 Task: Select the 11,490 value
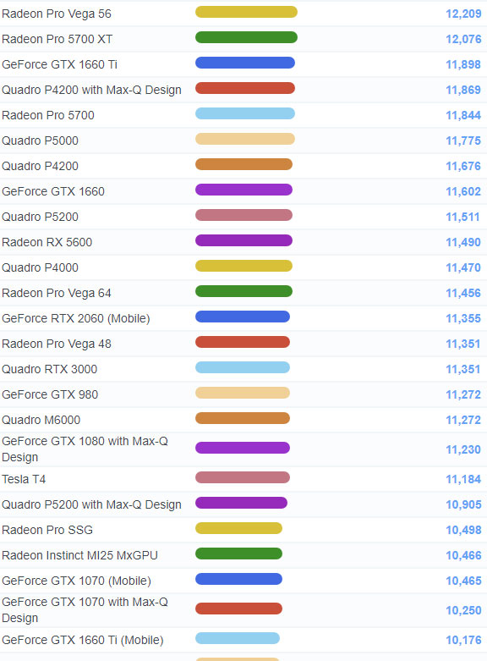[463, 242]
